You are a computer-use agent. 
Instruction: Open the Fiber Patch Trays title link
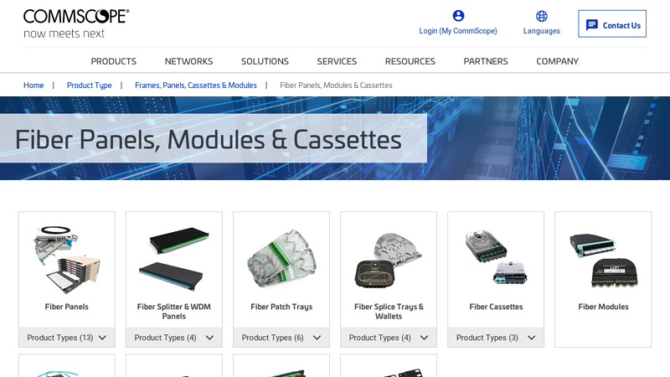(281, 307)
